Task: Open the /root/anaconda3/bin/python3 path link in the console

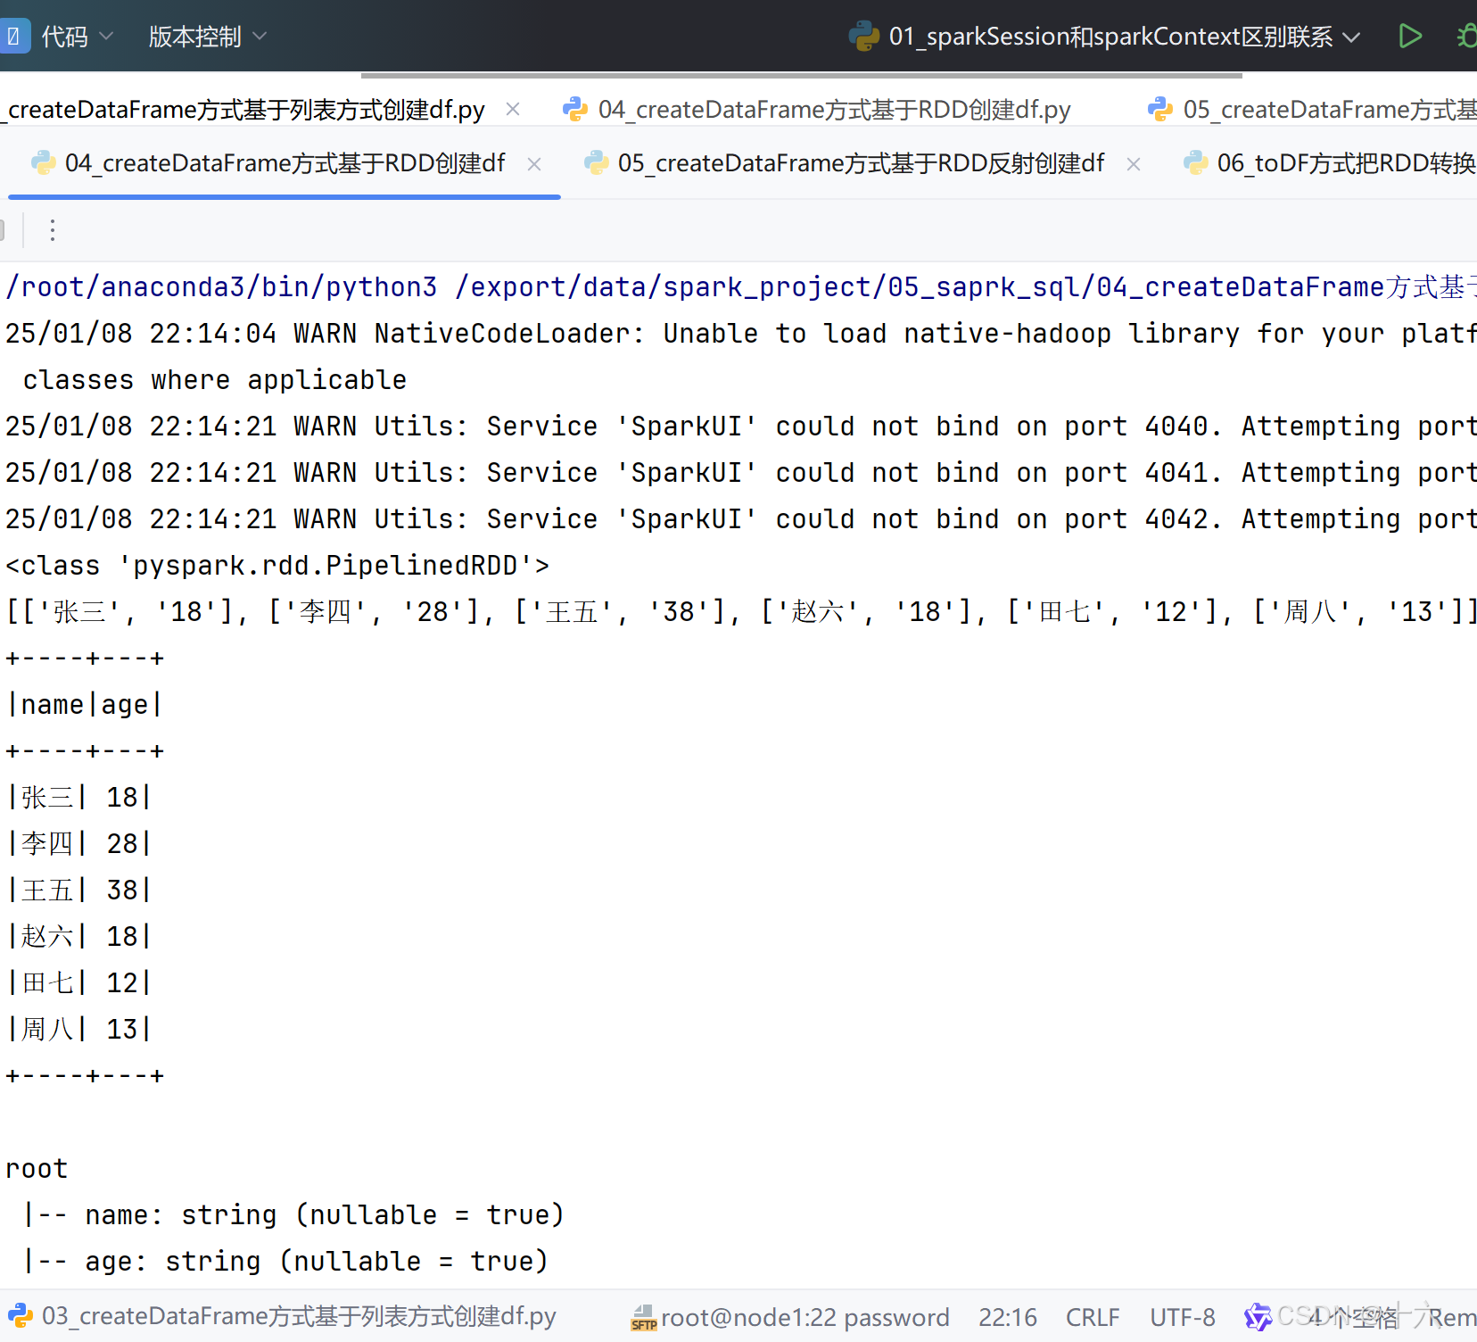Action: click(221, 286)
